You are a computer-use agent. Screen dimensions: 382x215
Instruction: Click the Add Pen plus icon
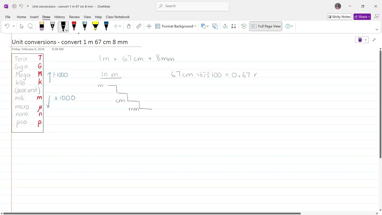[x=116, y=26]
